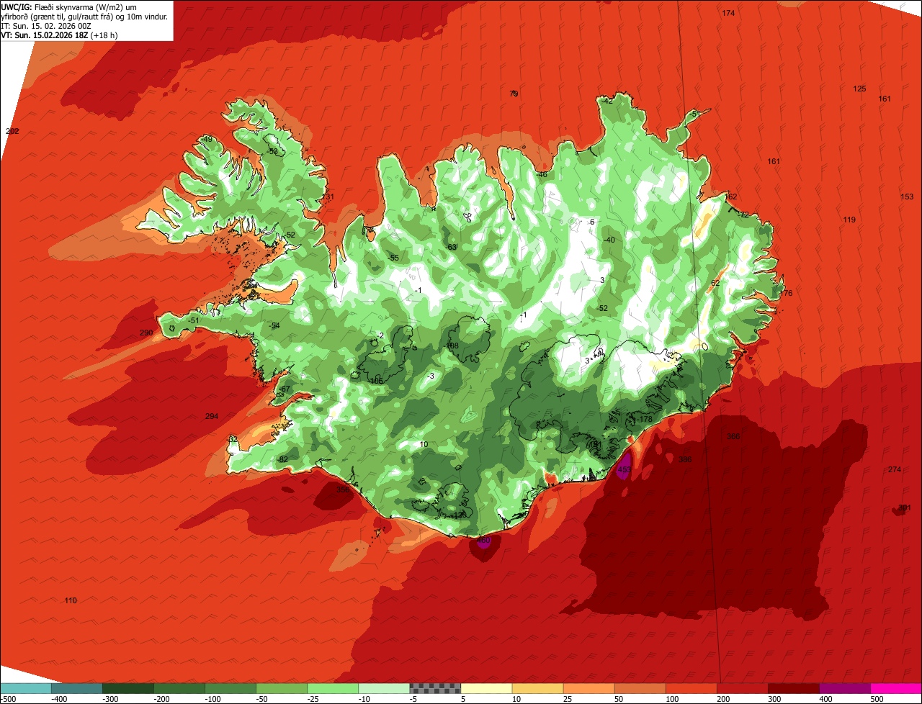Click the value 125 on the map

(x=859, y=89)
